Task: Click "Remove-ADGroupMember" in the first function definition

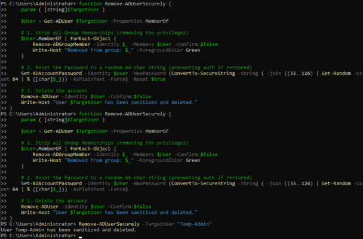Action: [x=61, y=44]
